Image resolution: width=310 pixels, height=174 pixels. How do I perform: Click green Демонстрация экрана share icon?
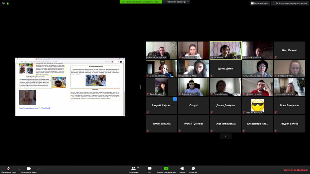click(x=166, y=169)
